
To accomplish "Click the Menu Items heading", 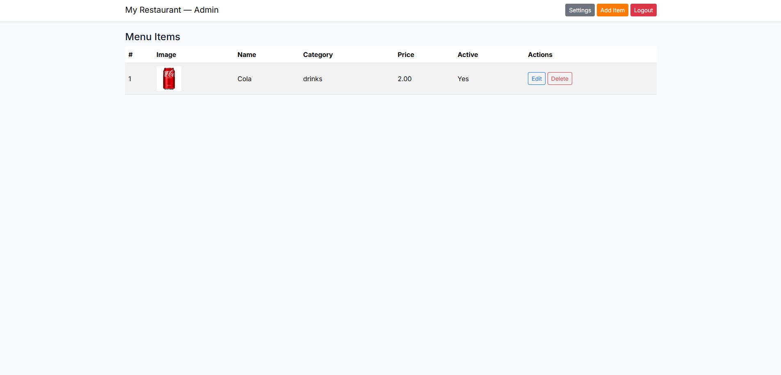I will point(153,37).
